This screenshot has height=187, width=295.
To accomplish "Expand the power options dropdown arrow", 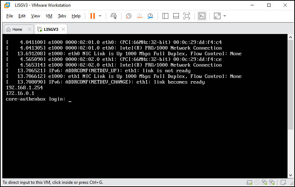I will pos(100,16).
